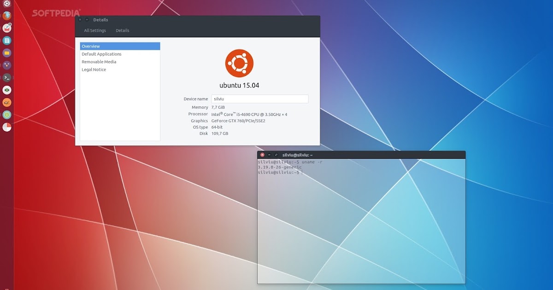553x290 pixels.
Task: Go back to All Settings
Action: click(94, 30)
